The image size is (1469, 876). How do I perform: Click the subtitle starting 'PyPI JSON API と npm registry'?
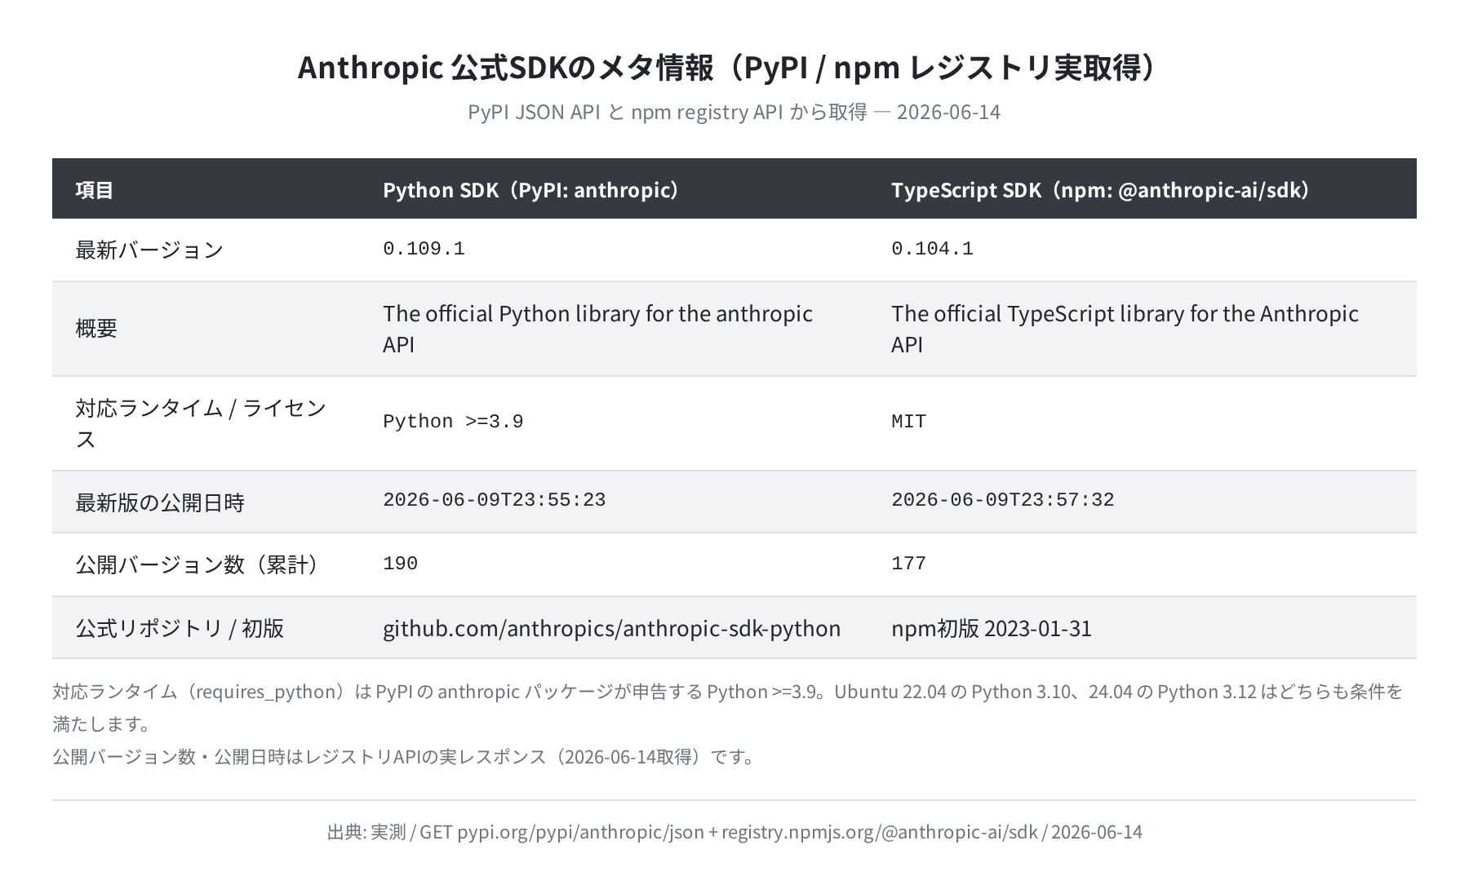click(x=734, y=112)
